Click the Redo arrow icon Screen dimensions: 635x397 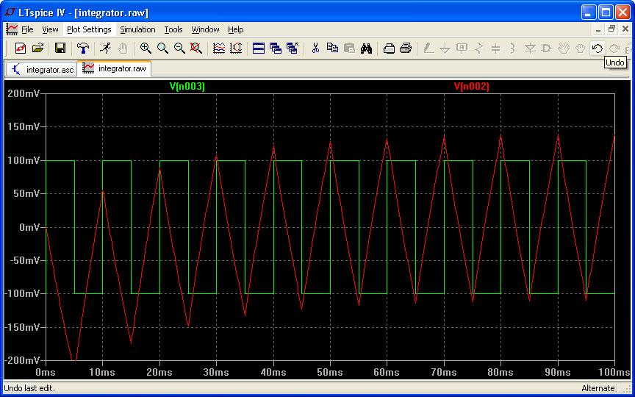click(614, 49)
